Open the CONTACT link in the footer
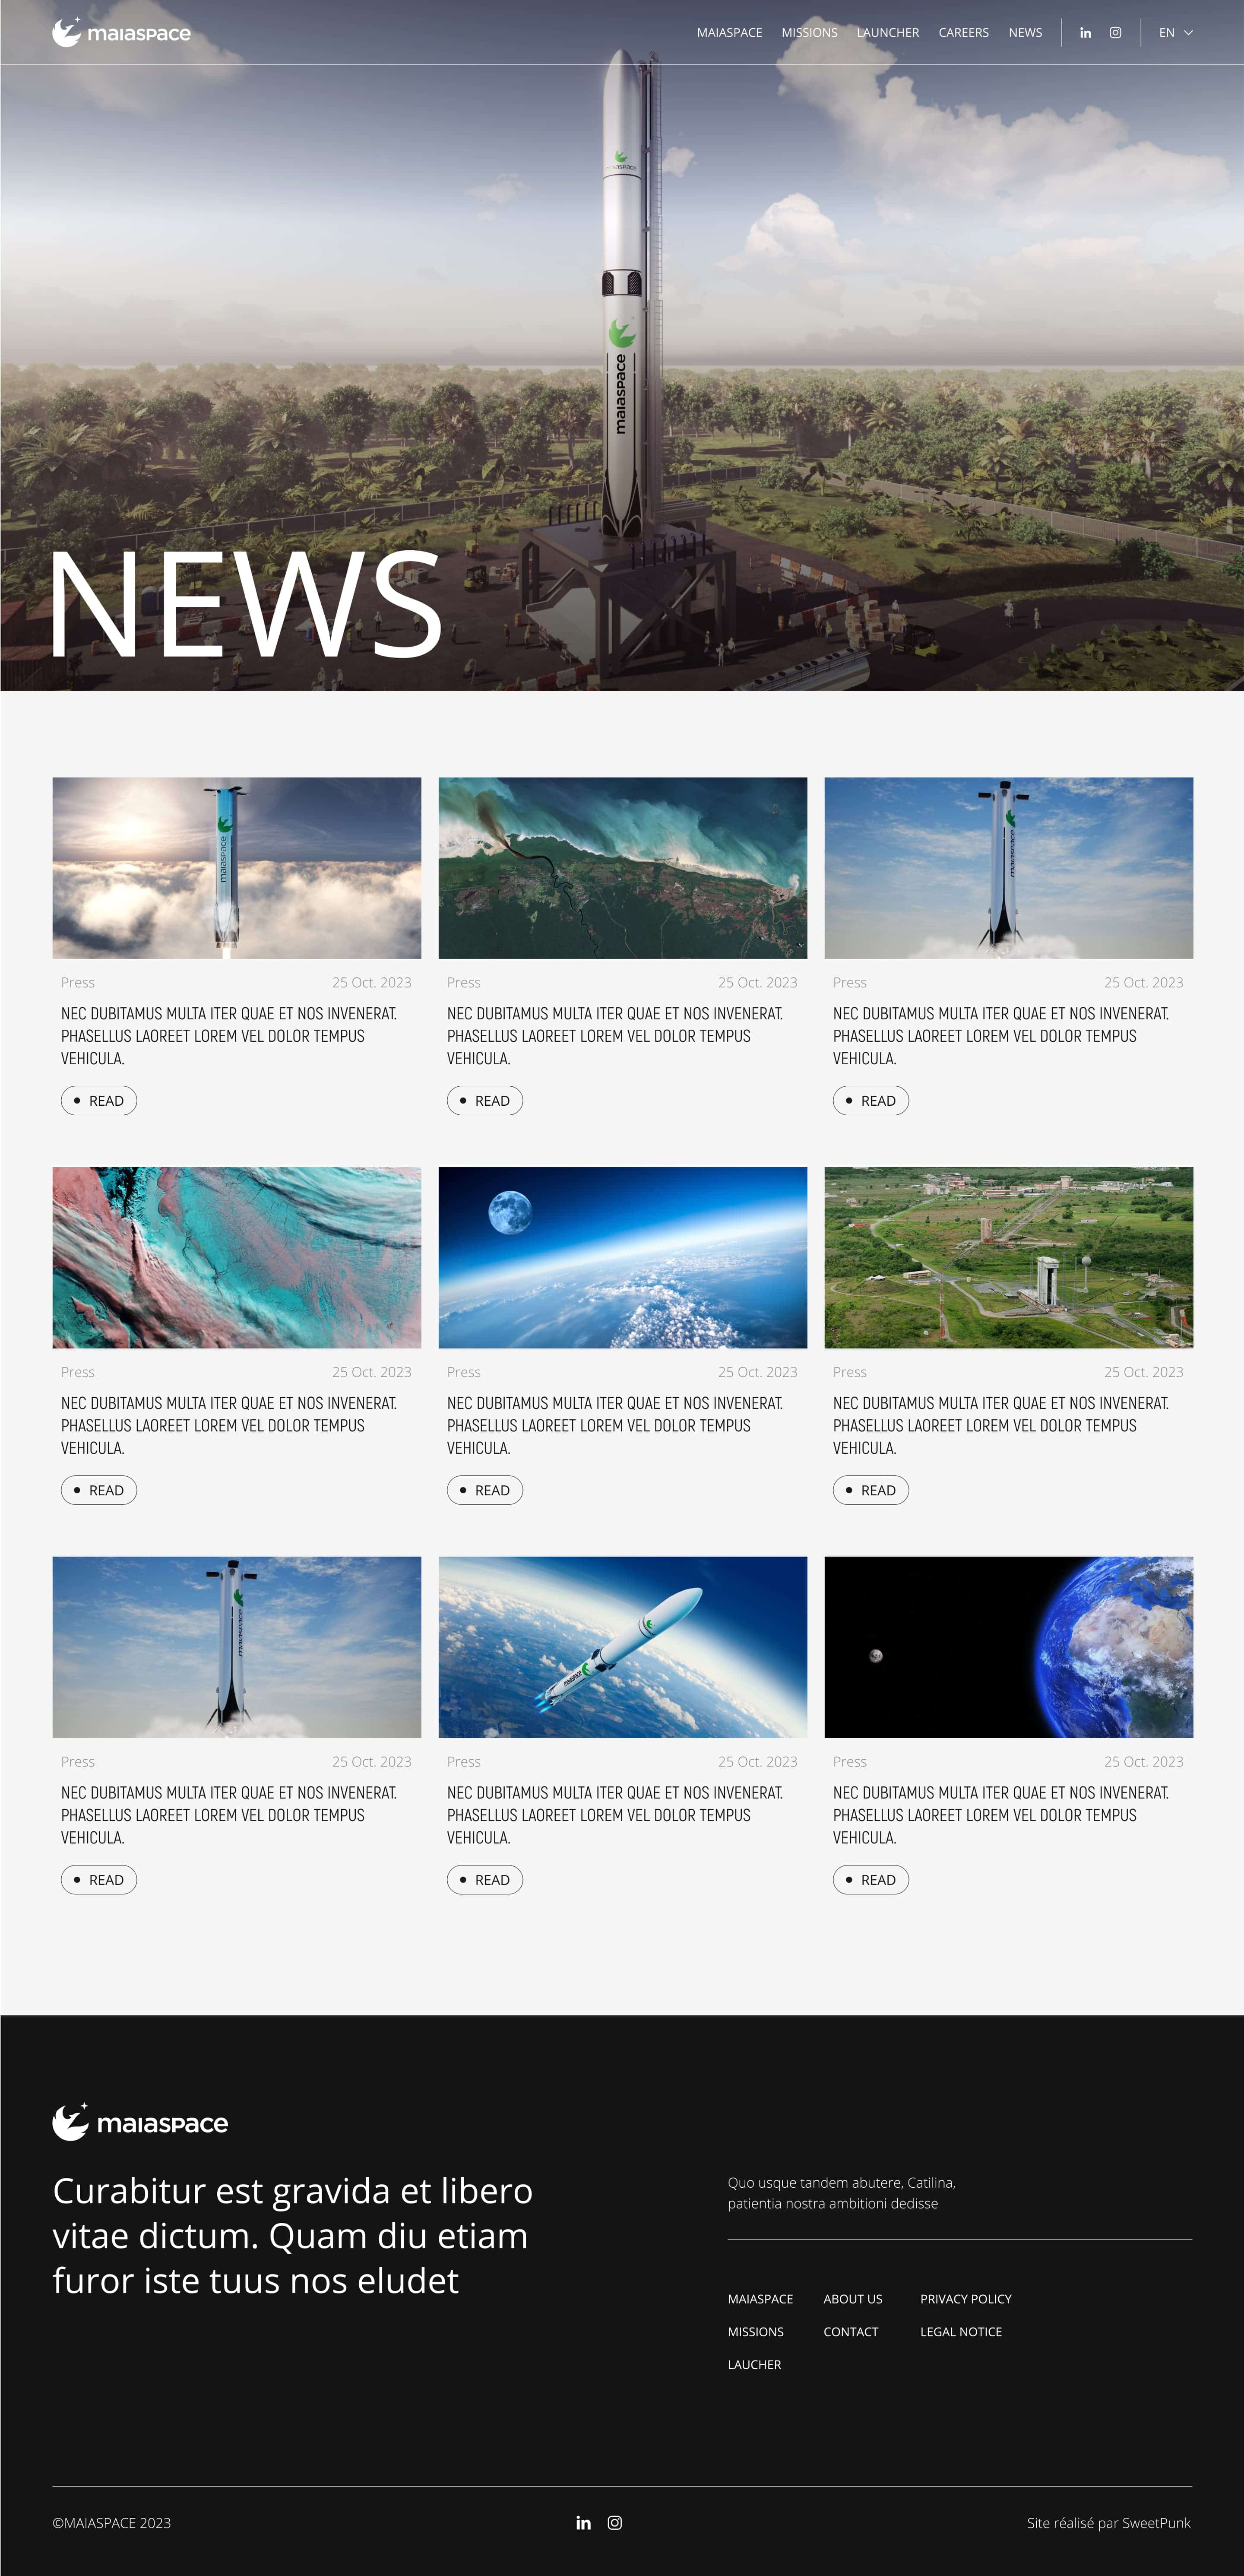The image size is (1244, 2576). (x=851, y=2332)
